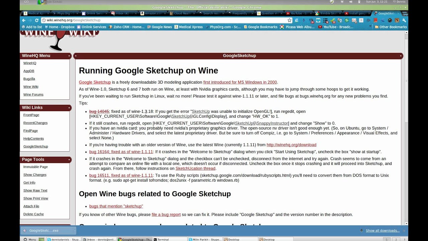The height and width of the screenshot is (241, 428).
Task: Click the Bugzilla sidebar link
Action: [29, 79]
